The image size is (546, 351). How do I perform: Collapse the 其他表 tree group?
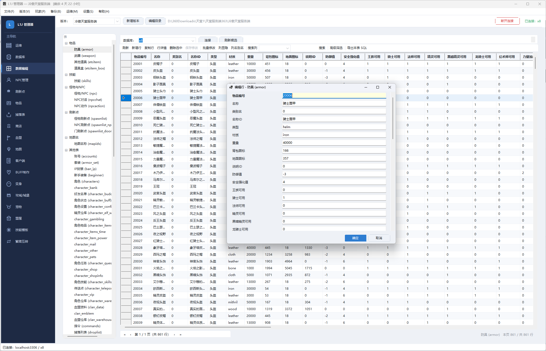click(66, 150)
